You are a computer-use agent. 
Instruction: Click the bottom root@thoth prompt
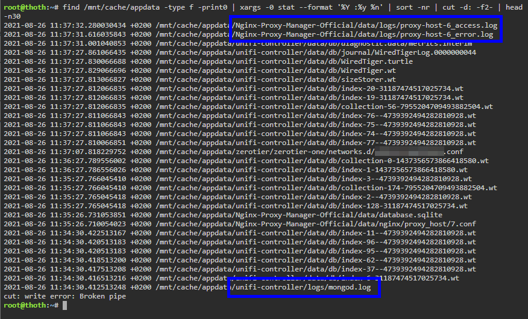coord(31,305)
